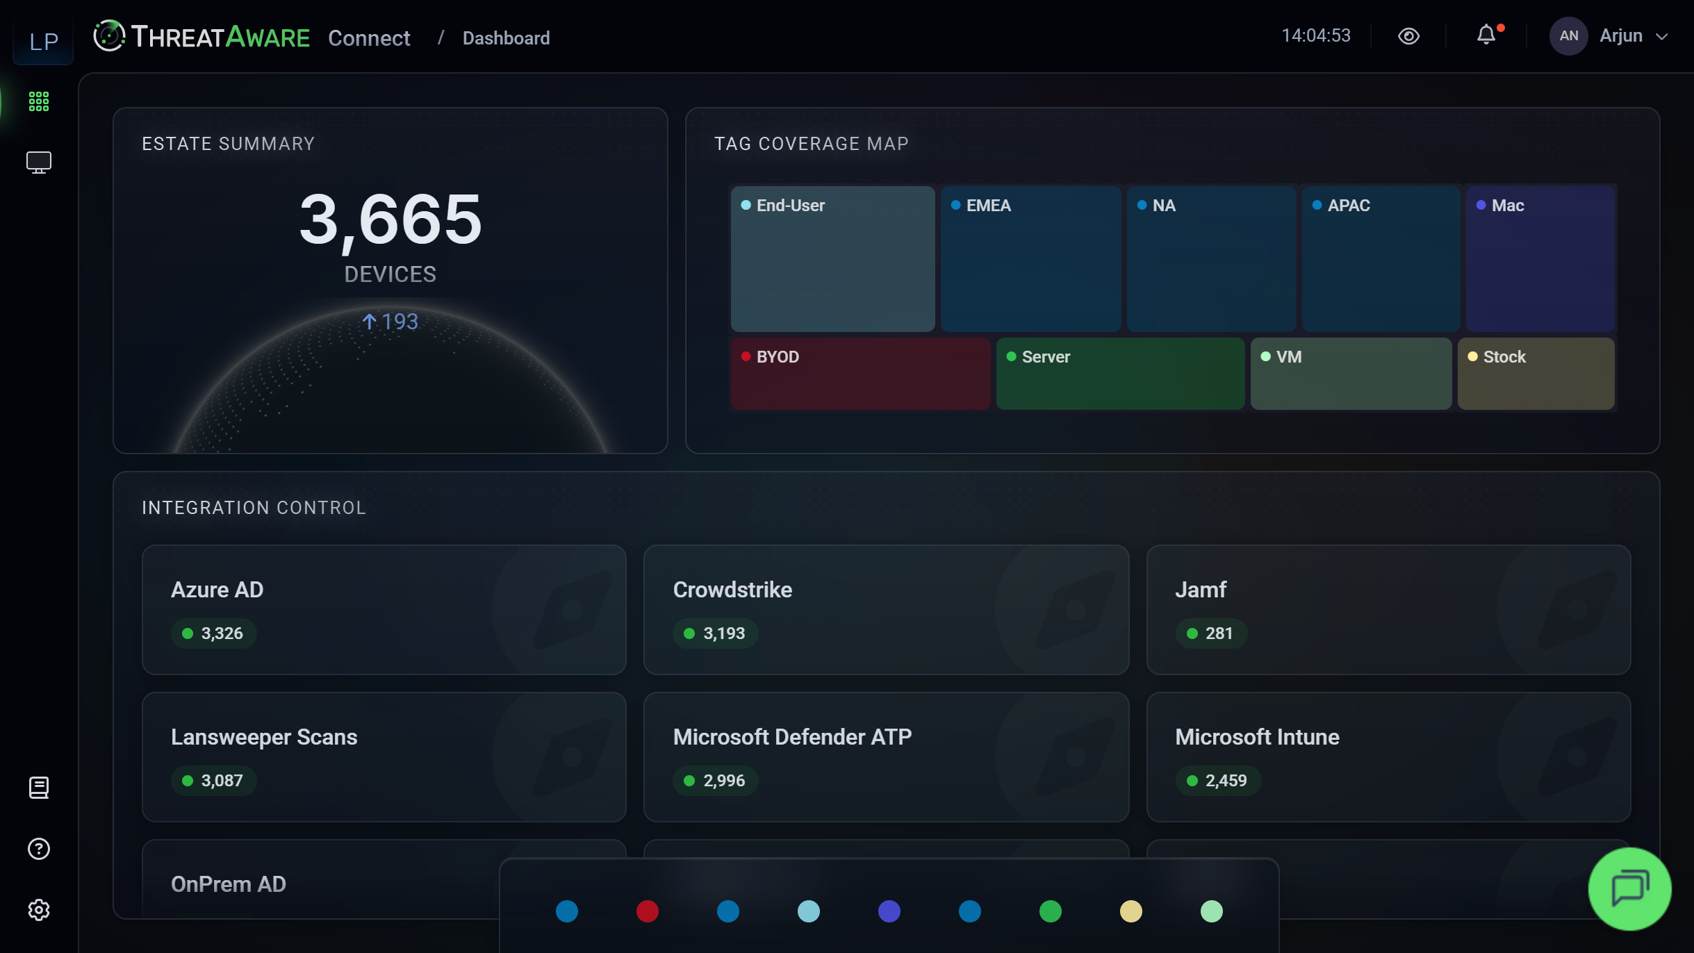Toggle the eye visibility icon in header
The height and width of the screenshot is (953, 1694).
pos(1408,36)
